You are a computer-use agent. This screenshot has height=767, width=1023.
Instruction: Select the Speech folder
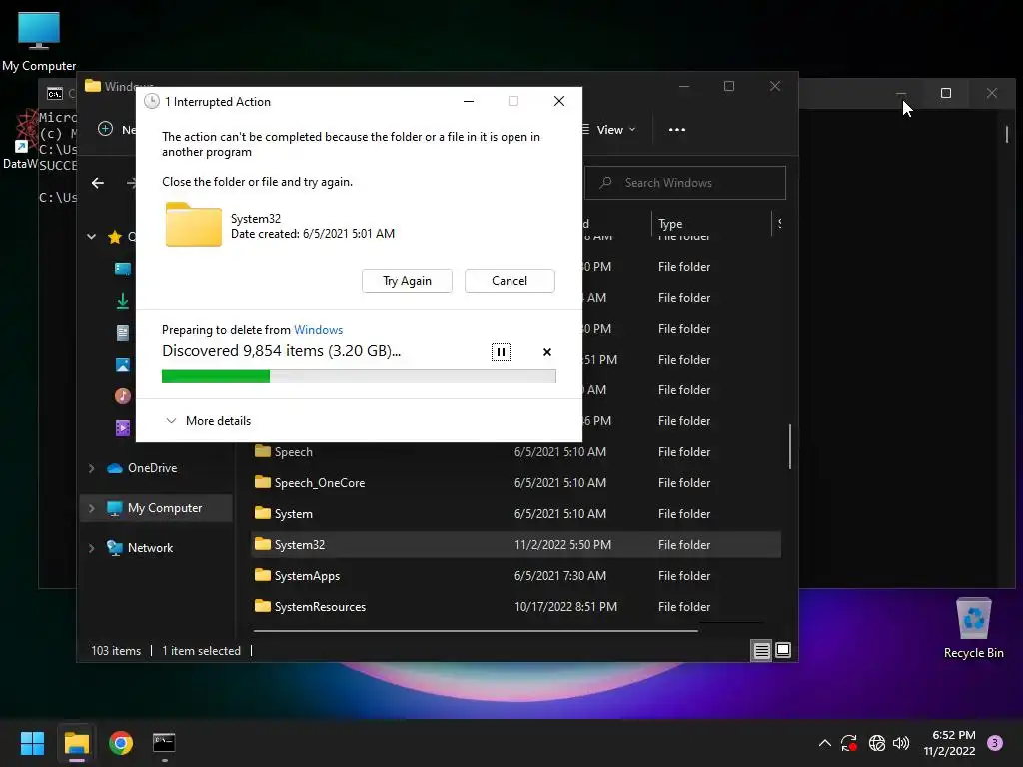(515, 452)
